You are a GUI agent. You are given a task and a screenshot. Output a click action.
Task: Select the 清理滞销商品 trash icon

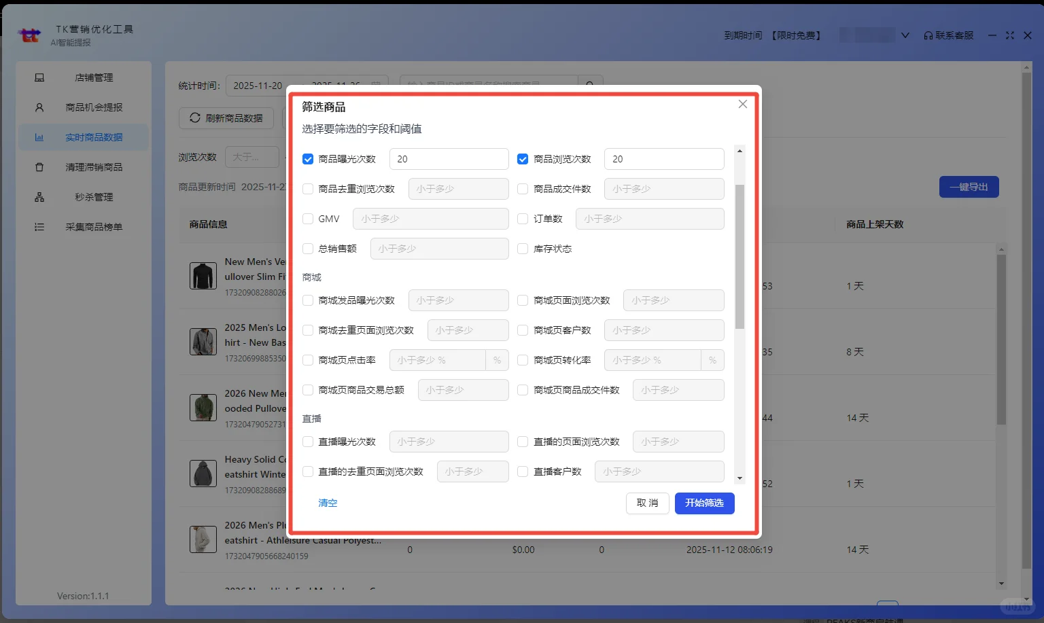tap(39, 166)
